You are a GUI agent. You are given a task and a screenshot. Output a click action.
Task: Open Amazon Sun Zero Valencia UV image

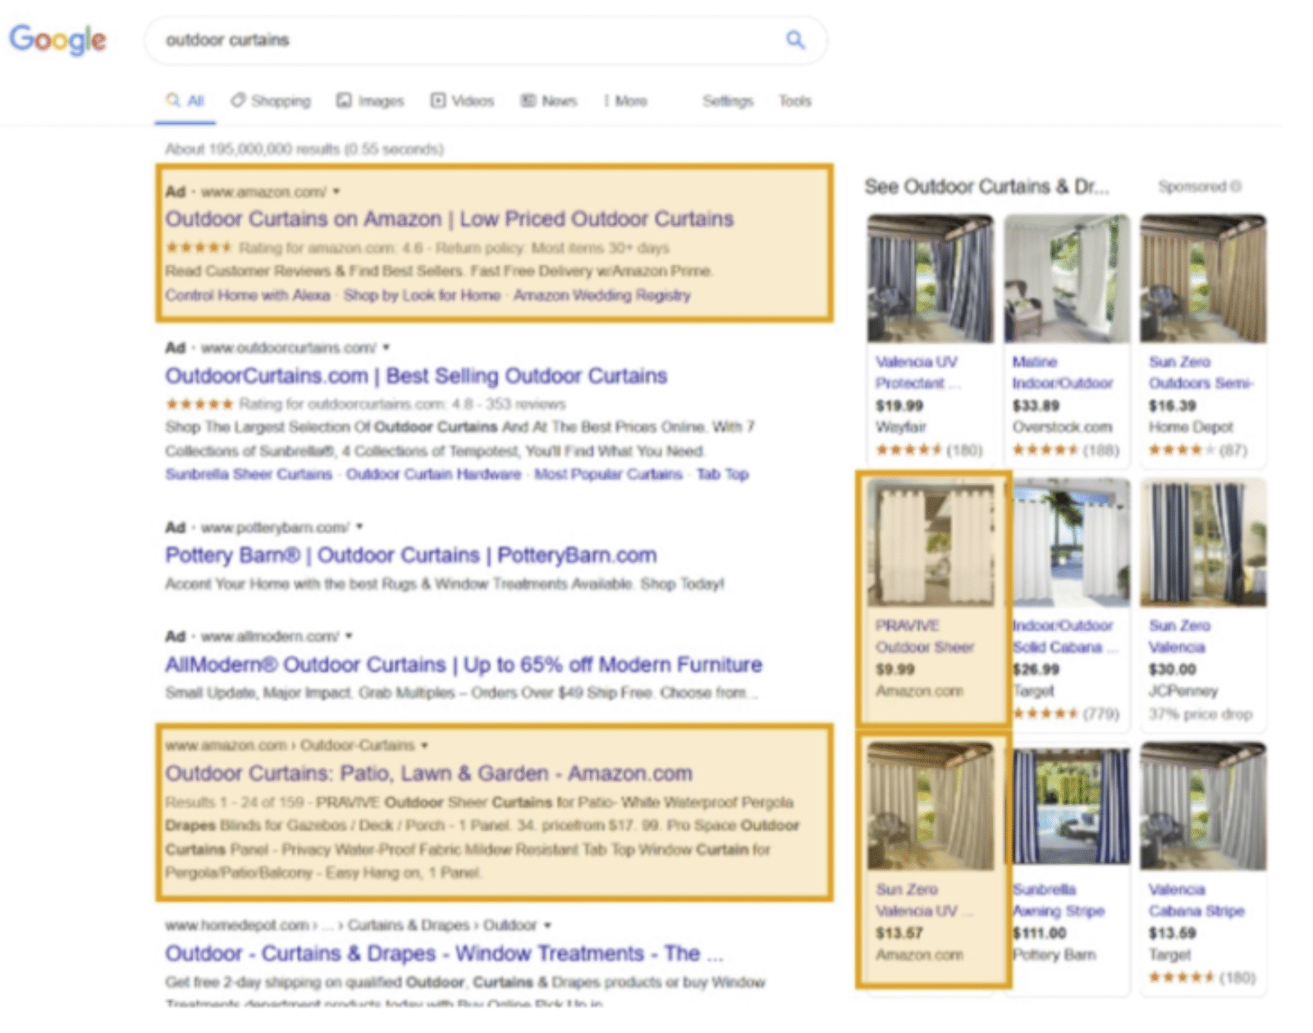coord(931,807)
